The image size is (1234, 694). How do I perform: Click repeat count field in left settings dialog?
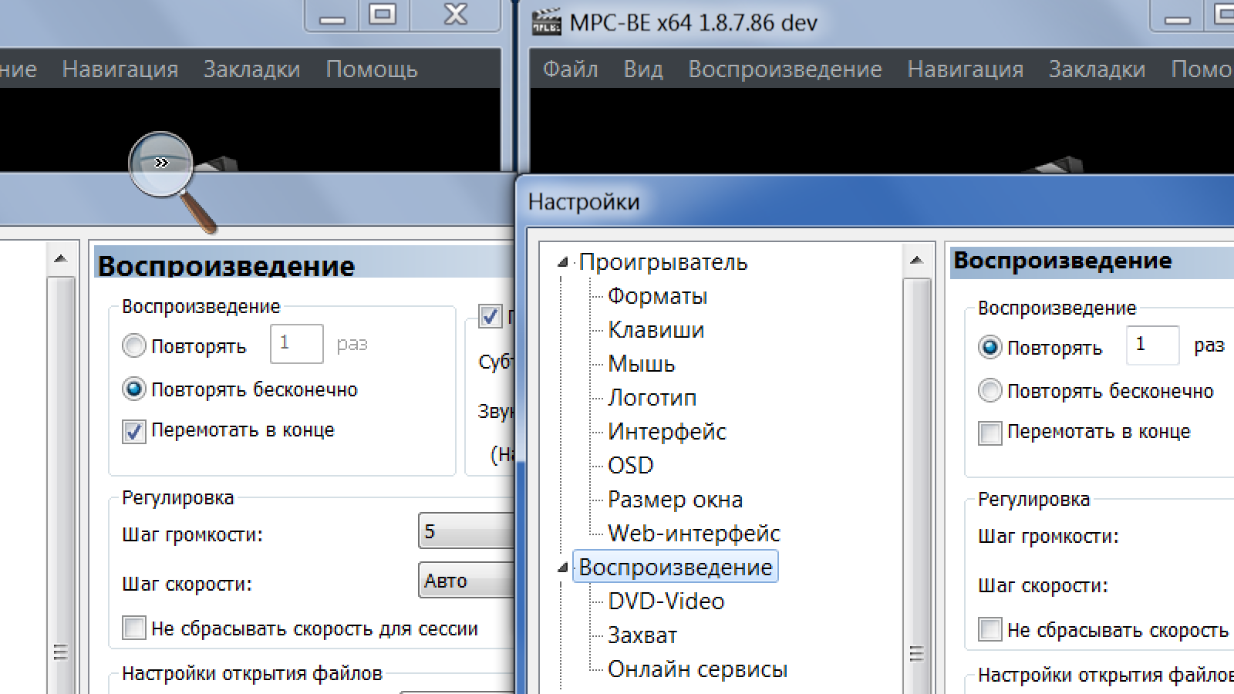click(297, 344)
